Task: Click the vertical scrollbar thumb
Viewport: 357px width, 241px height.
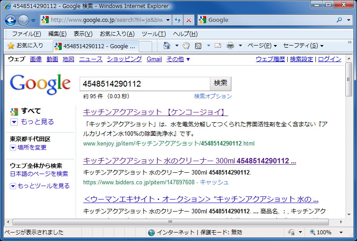Action: (x=349, y=79)
